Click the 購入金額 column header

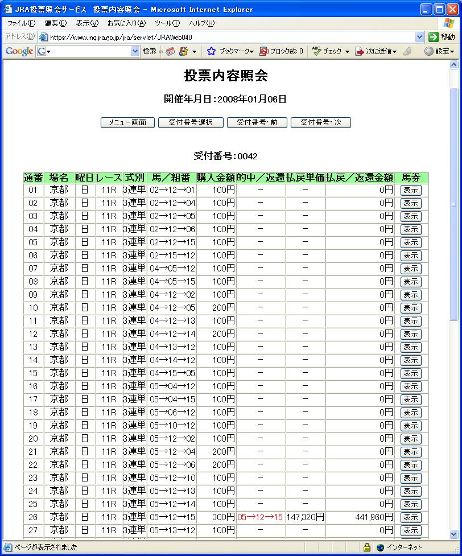[x=216, y=178]
